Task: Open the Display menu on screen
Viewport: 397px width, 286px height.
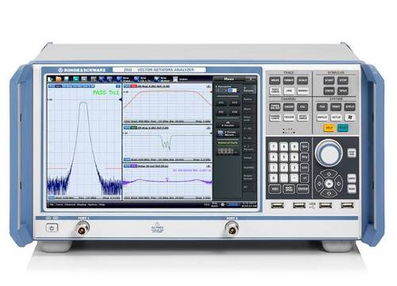Action: [x=82, y=204]
